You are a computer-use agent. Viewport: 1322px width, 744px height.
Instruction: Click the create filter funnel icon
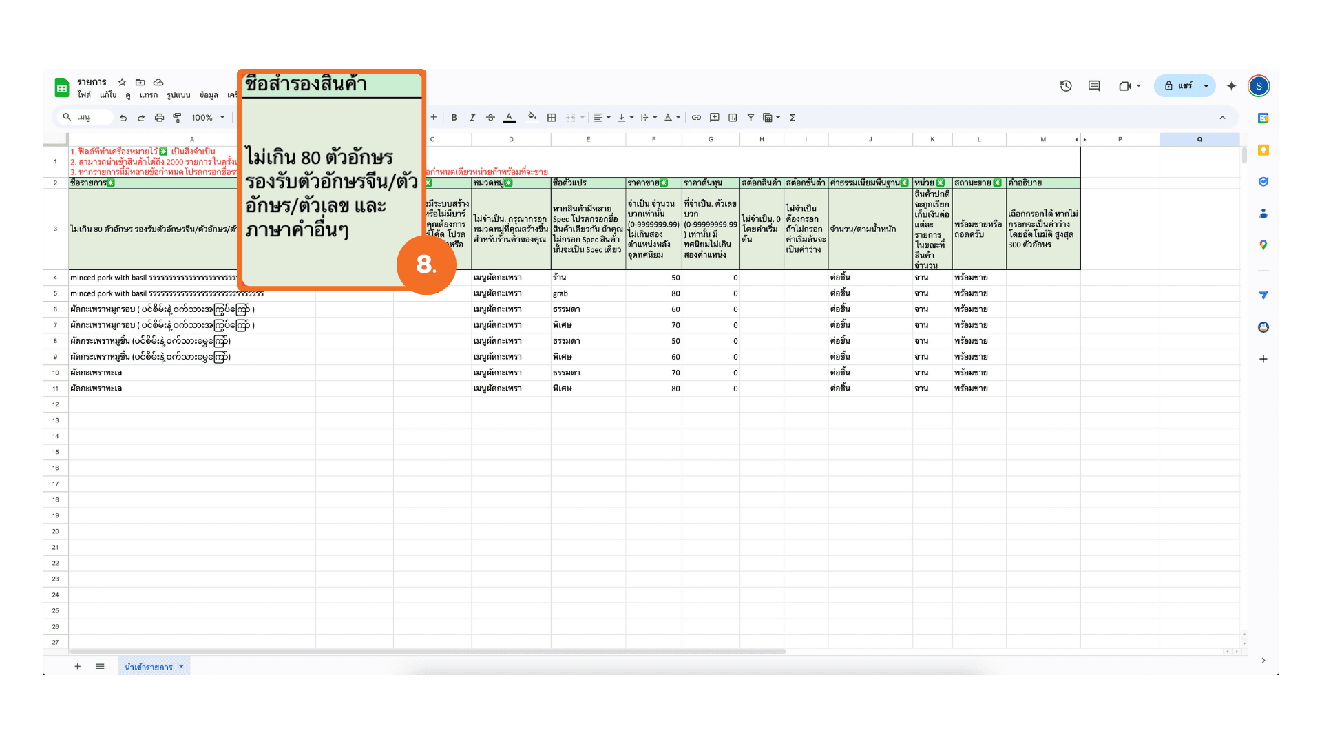coord(751,118)
